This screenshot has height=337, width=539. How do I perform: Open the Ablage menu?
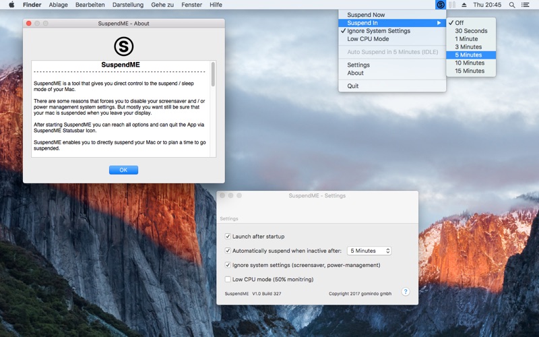[x=58, y=5]
